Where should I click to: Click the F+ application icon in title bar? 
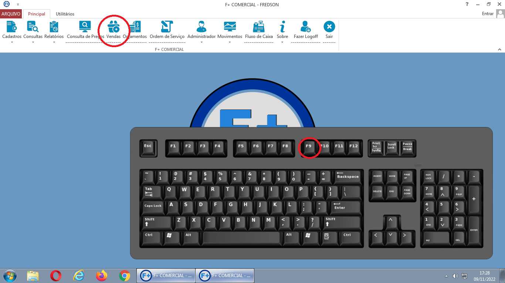tap(7, 4)
